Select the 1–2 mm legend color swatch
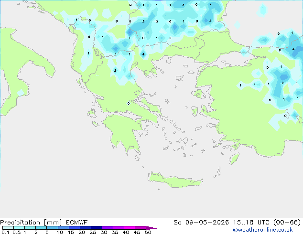This screenshot has height=234, width=303. point(30,228)
